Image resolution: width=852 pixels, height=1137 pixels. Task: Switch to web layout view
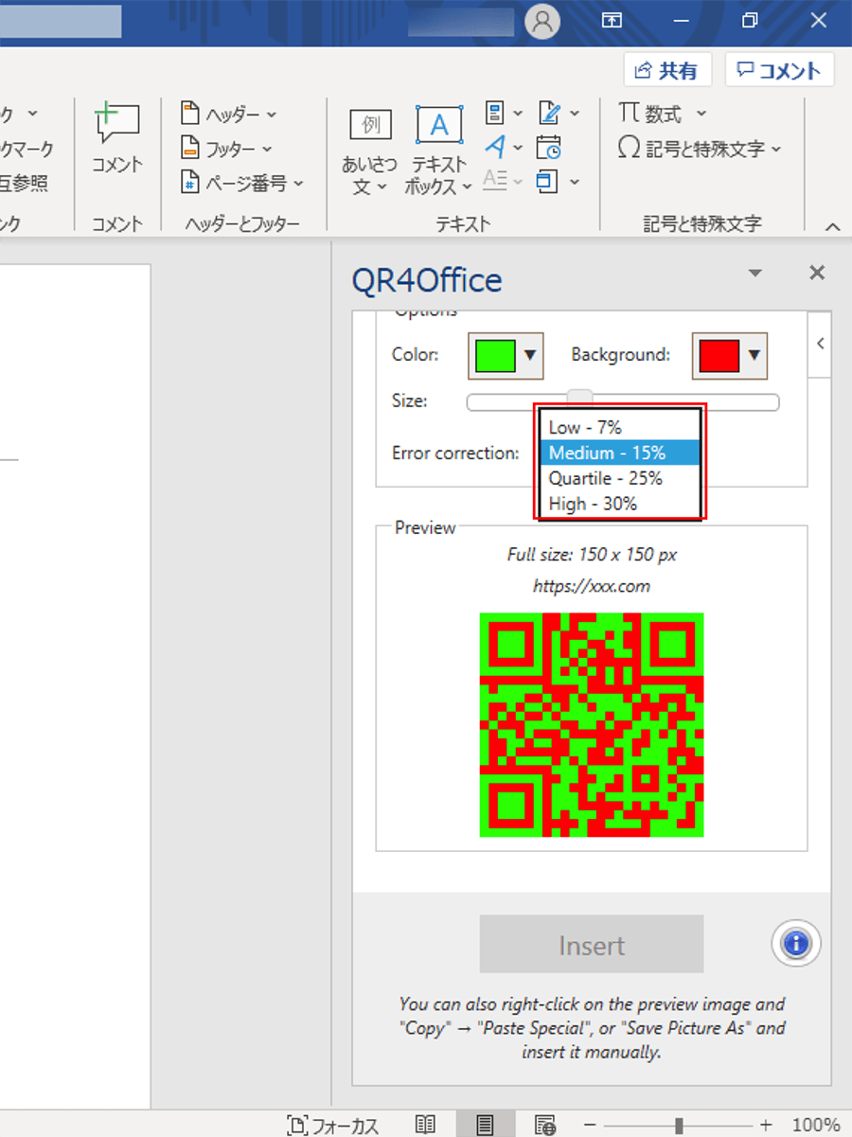click(545, 1125)
